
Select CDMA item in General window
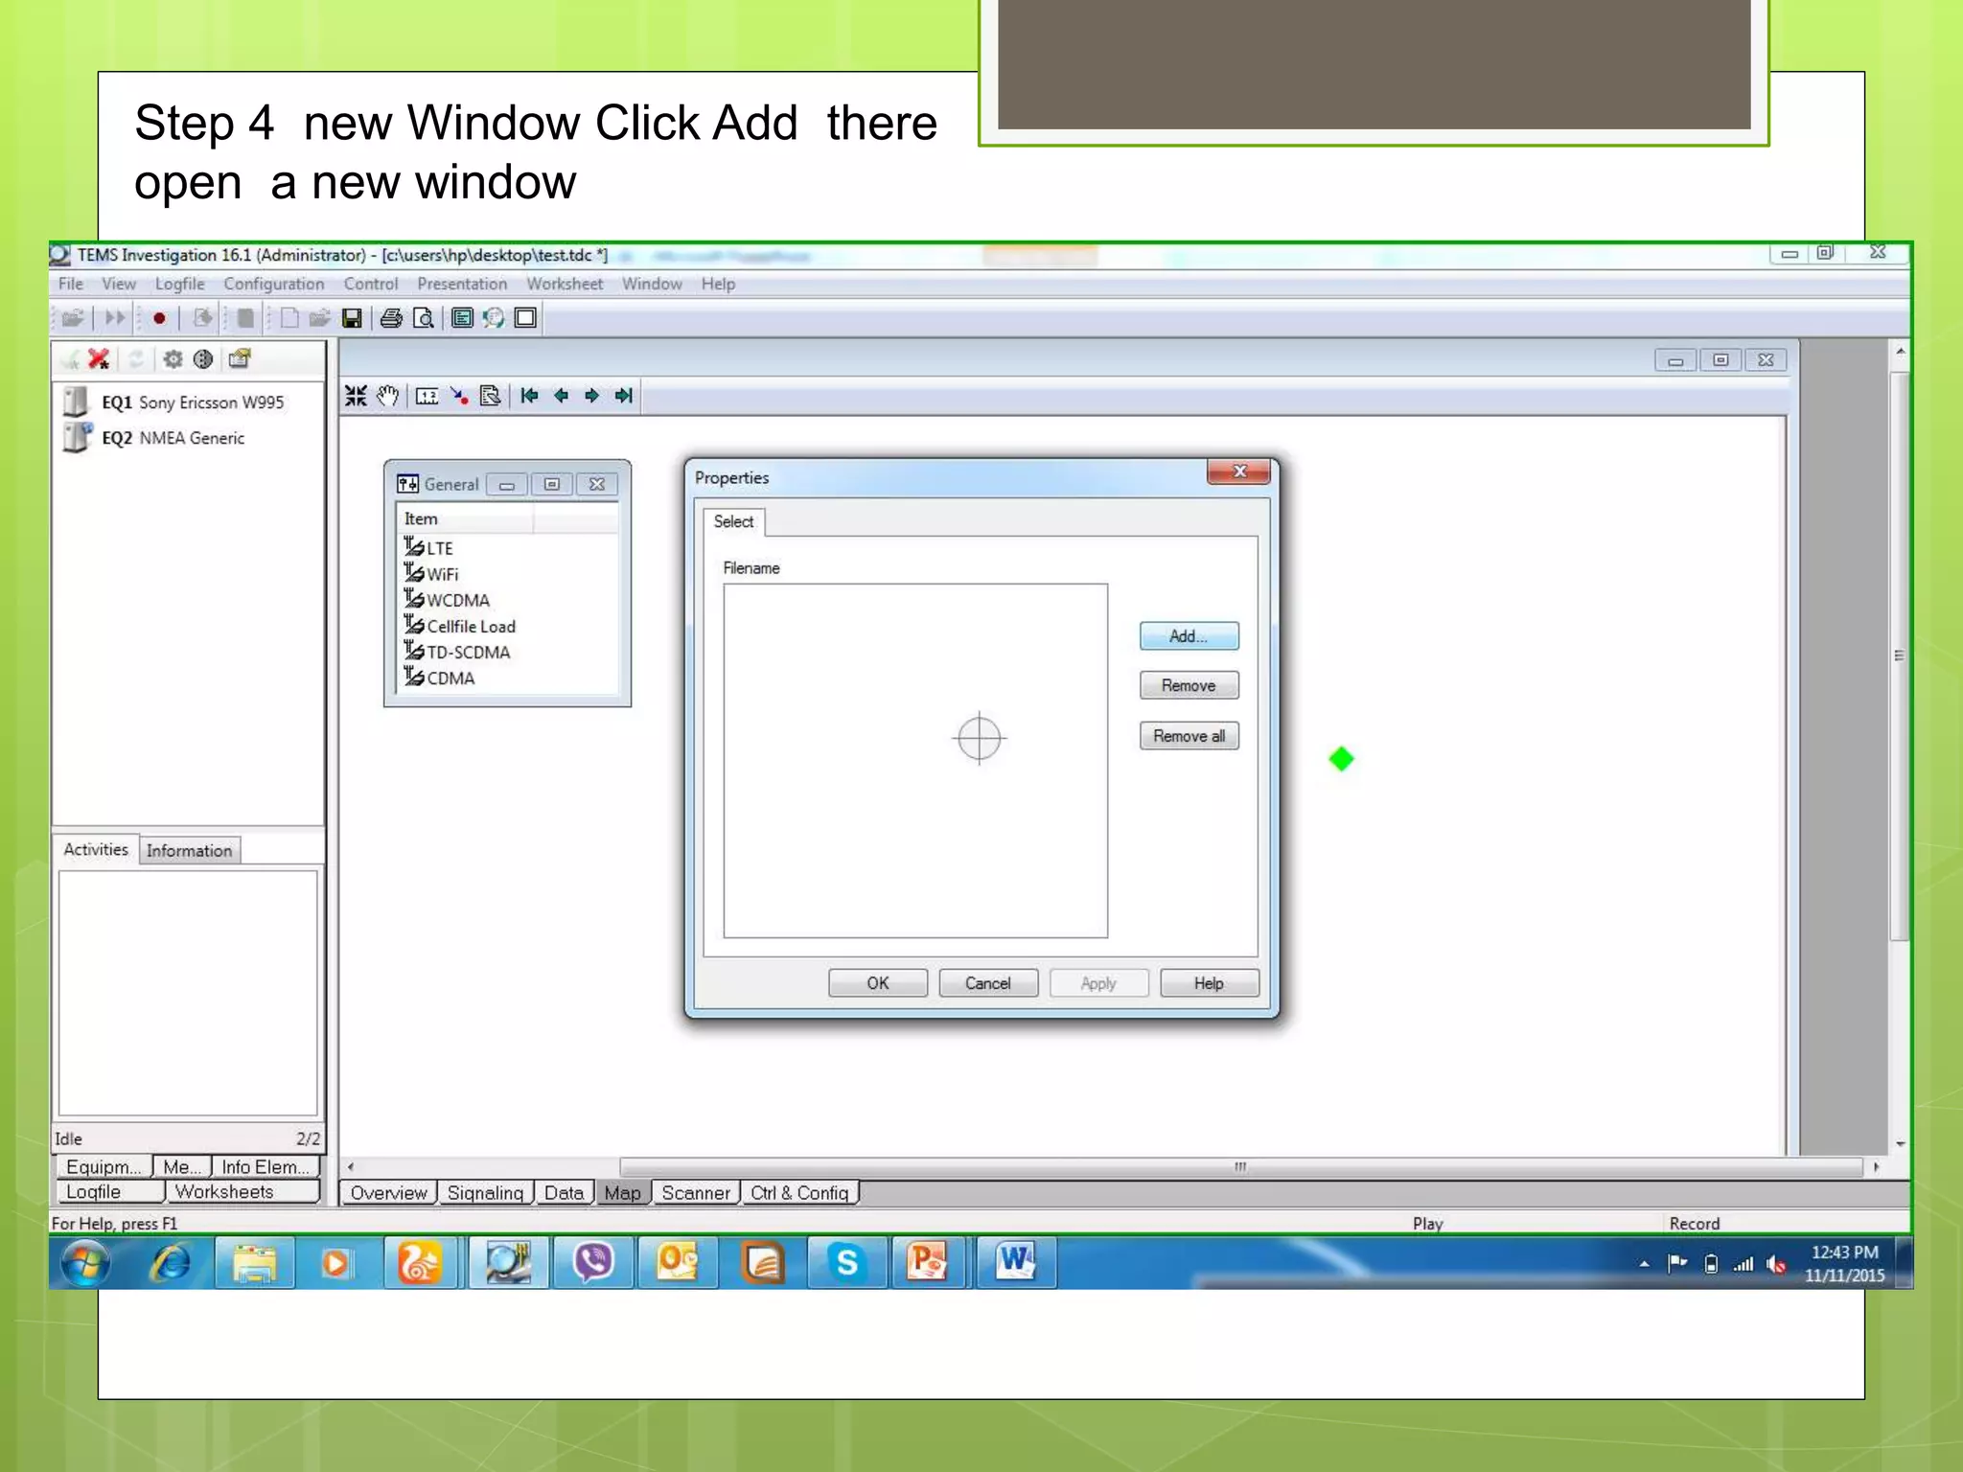[x=440, y=677]
